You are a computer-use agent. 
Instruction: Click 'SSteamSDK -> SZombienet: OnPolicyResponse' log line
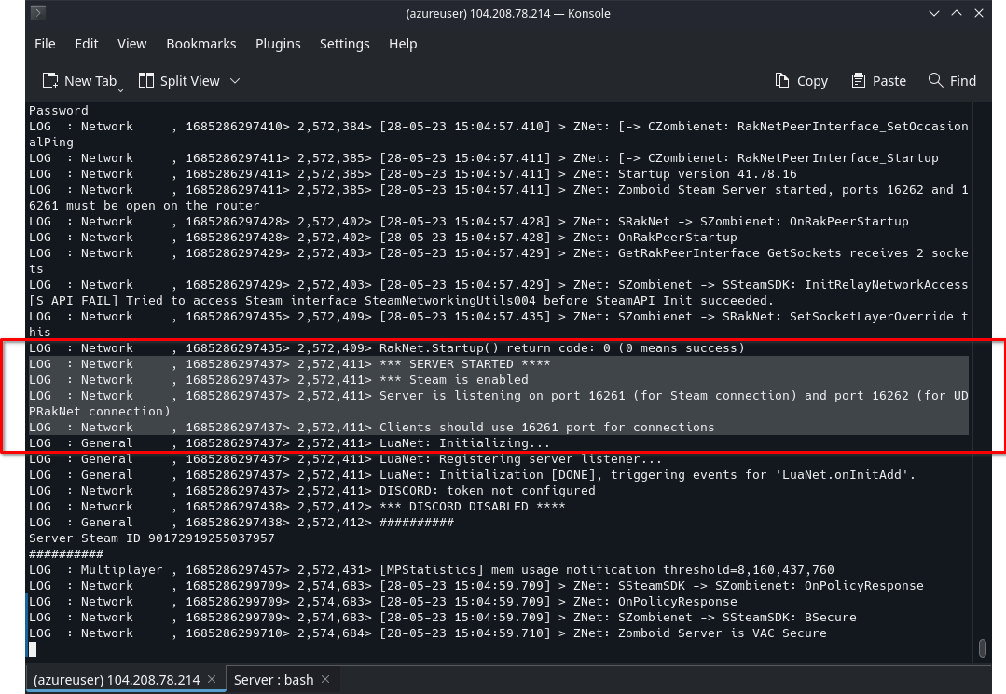pyautogui.click(x=476, y=586)
